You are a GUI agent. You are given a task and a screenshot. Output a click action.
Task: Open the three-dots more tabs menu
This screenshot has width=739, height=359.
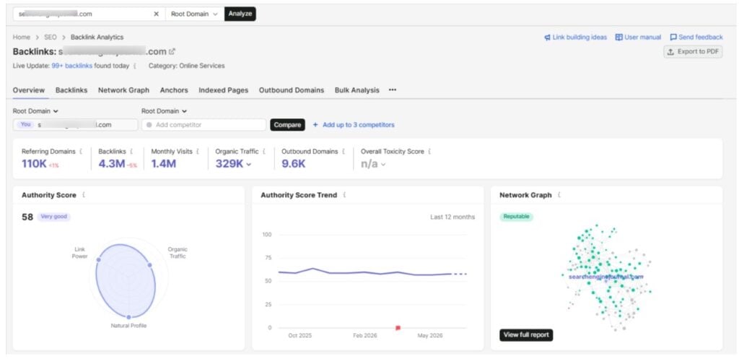(x=392, y=90)
